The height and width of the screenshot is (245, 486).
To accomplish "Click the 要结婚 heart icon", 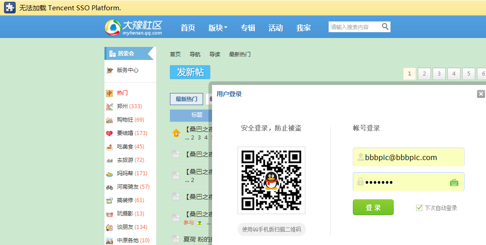I will coord(109,134).
